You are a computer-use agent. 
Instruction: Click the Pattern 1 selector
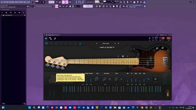click(x=88, y=6)
